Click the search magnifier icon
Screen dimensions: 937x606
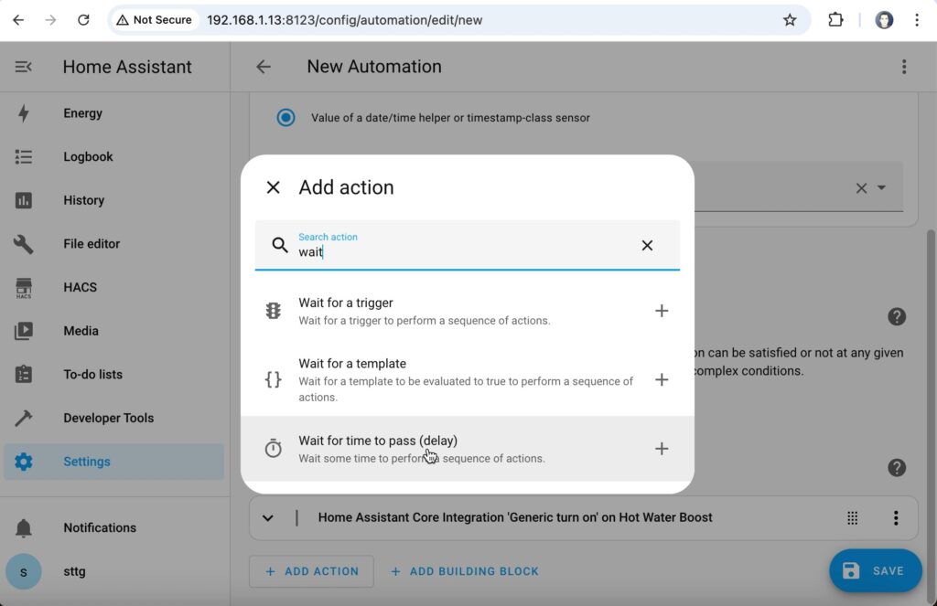pyautogui.click(x=280, y=245)
